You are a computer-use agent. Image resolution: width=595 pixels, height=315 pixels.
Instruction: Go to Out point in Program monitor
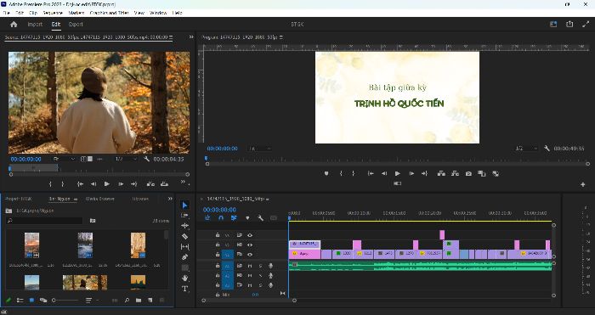coord(425,173)
